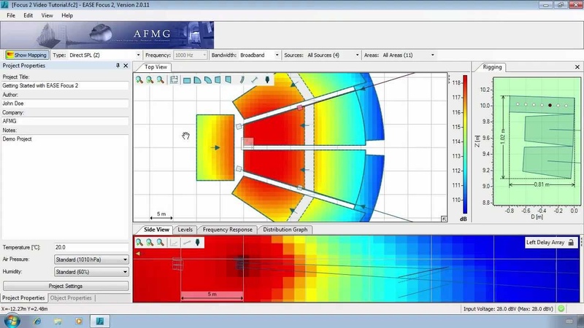The height and width of the screenshot is (328, 584).
Task: Select the Project Properties bottom tab
Action: (23, 298)
